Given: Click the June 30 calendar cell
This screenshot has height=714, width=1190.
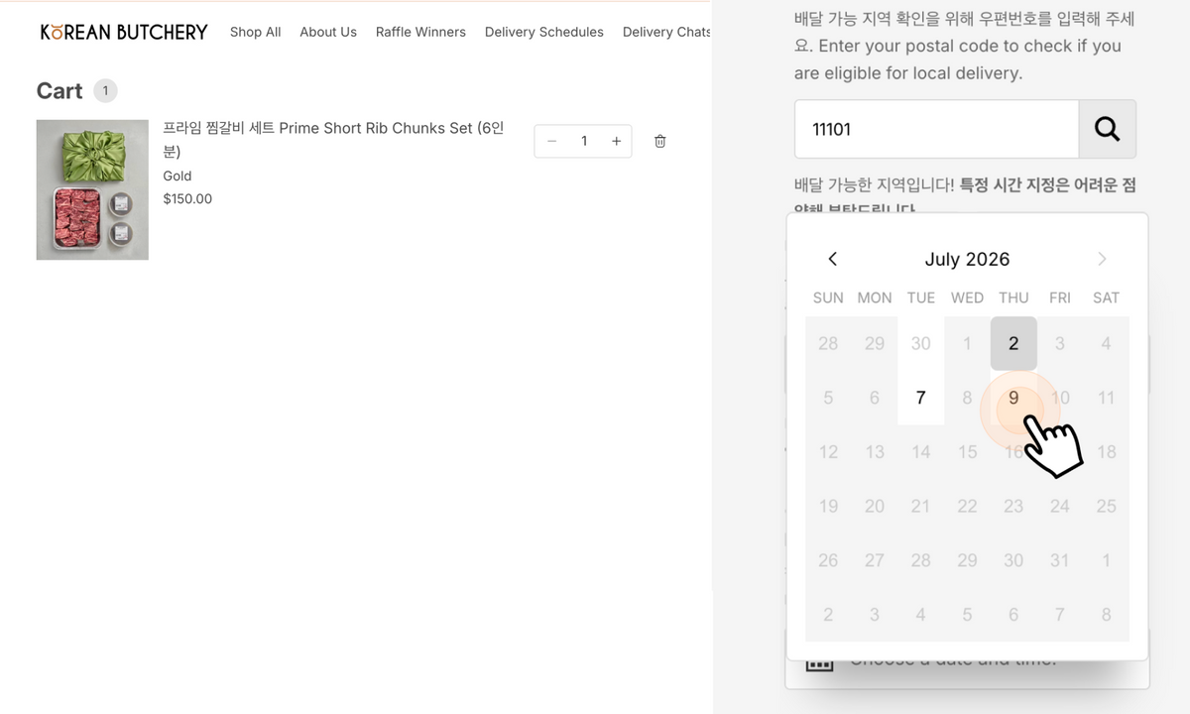Looking at the screenshot, I should (x=920, y=343).
